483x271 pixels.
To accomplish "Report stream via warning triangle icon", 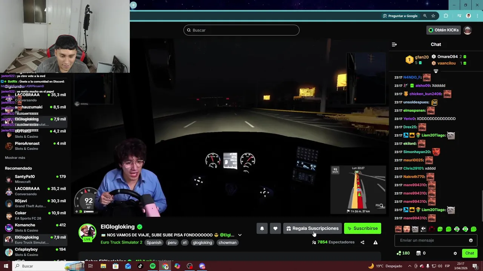I will pyautogui.click(x=375, y=242).
